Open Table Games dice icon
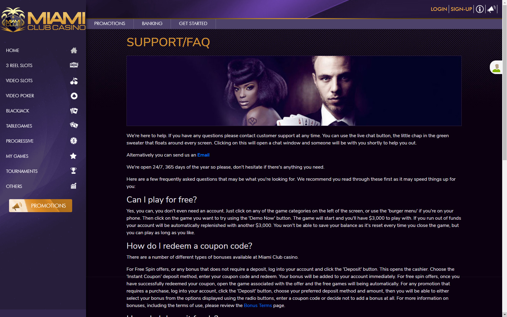 (74, 125)
